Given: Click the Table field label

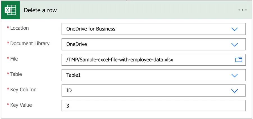Looking at the screenshot, I should click(x=16, y=74).
